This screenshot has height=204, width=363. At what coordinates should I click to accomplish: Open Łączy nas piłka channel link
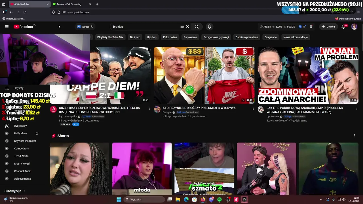click(68, 116)
